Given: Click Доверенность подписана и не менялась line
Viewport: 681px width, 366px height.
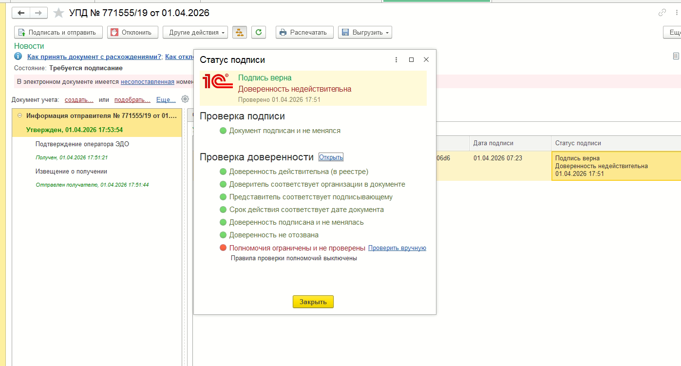Looking at the screenshot, I should (x=297, y=222).
